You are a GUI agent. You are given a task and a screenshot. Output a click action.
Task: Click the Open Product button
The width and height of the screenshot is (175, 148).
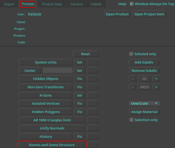117,14
